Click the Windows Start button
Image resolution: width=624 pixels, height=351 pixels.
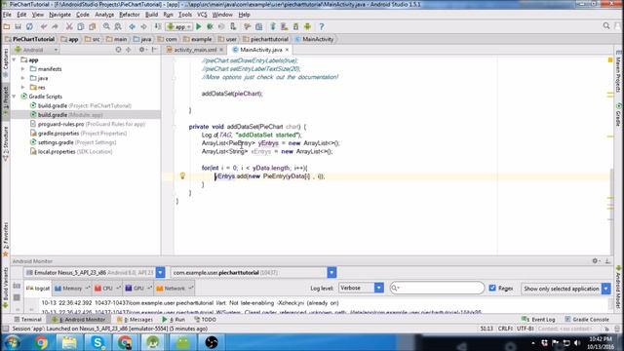13,342
